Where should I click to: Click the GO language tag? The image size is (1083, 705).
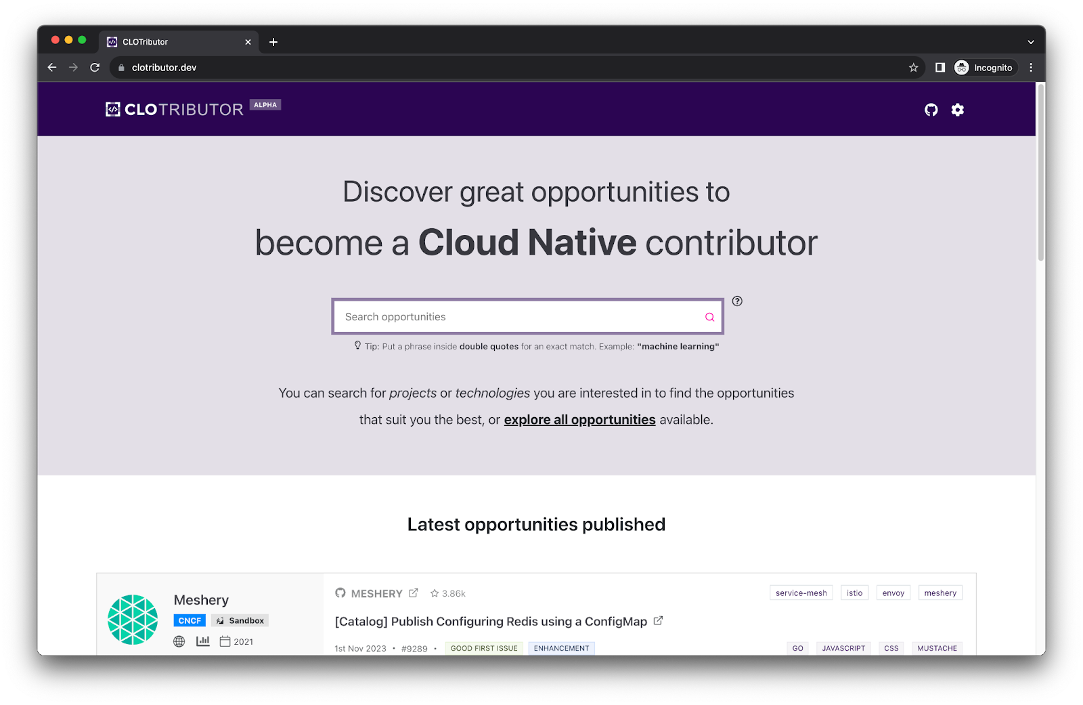point(798,648)
